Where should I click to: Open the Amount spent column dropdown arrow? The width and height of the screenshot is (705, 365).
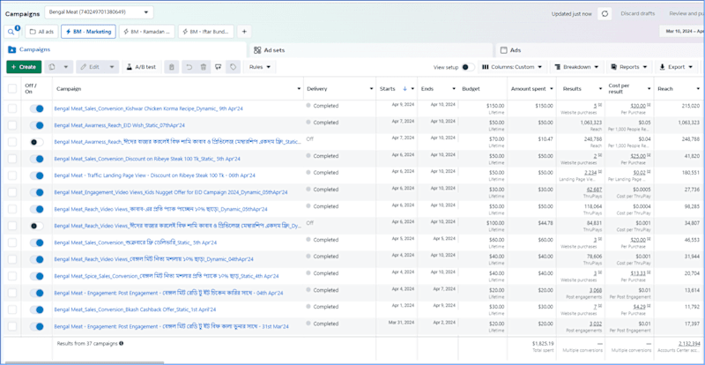(552, 89)
